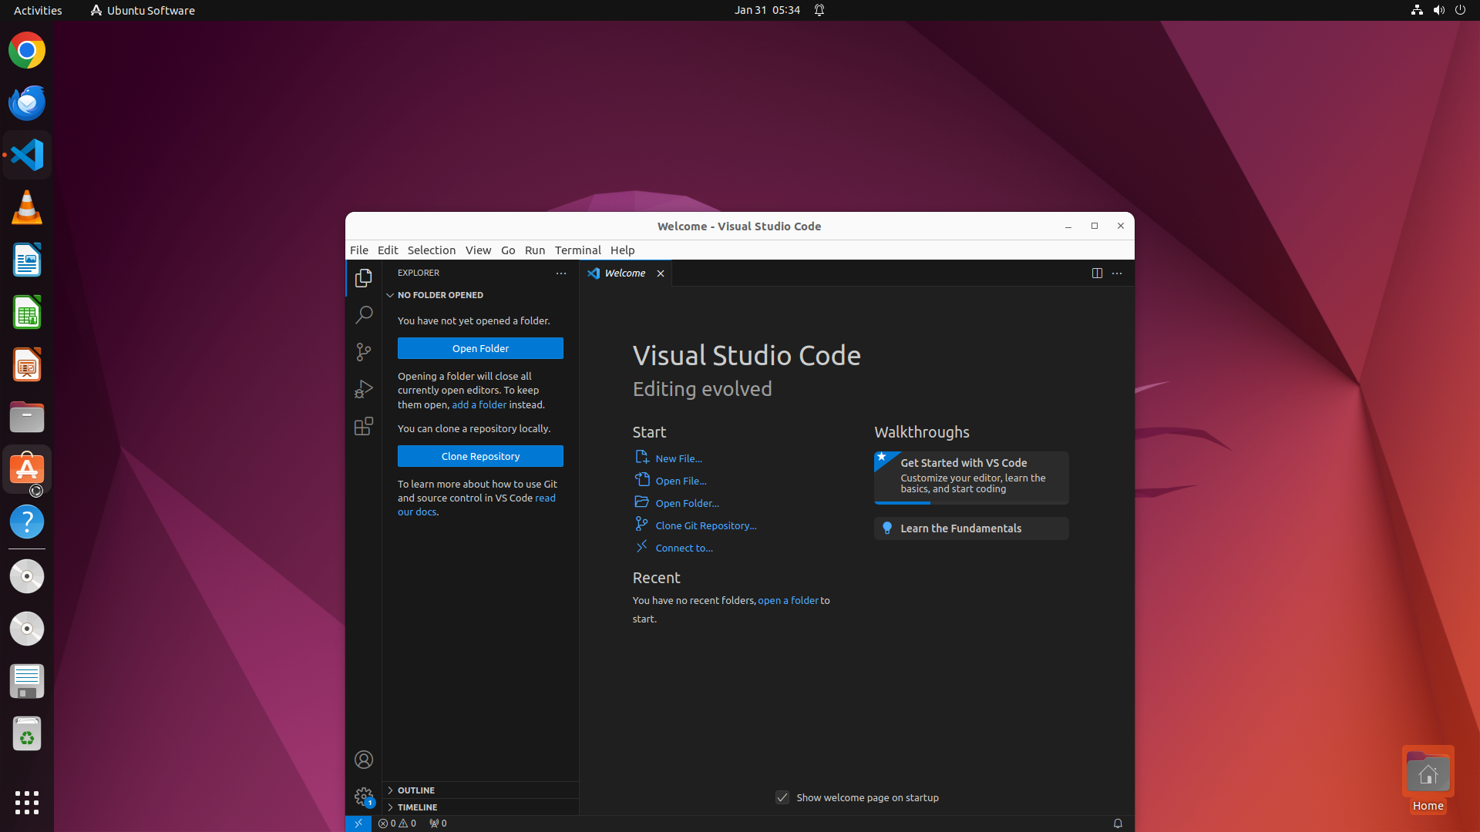Open VLC media player from the dock
The width and height of the screenshot is (1480, 832).
pyautogui.click(x=27, y=208)
